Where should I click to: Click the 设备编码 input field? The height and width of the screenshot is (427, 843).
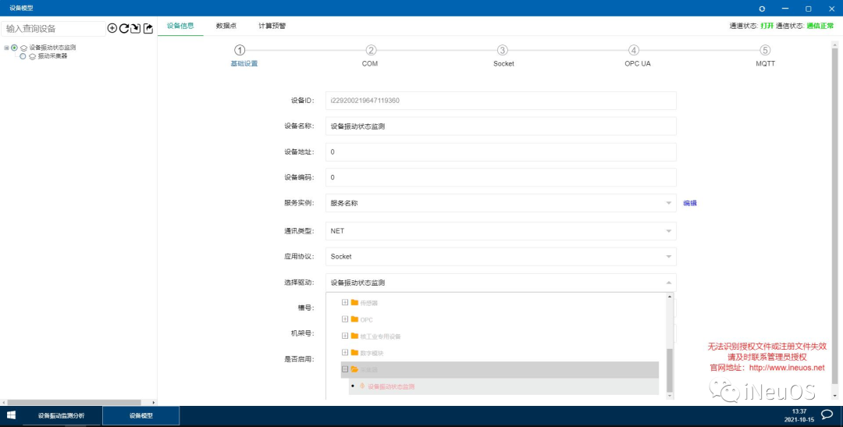(500, 177)
